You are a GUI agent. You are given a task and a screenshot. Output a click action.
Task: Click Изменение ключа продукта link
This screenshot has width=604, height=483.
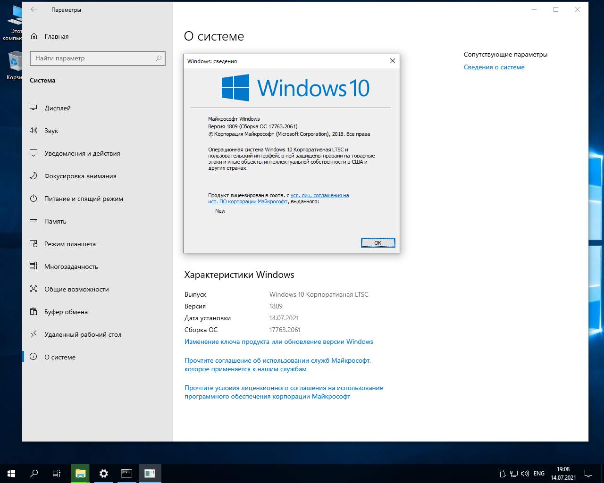coord(278,341)
